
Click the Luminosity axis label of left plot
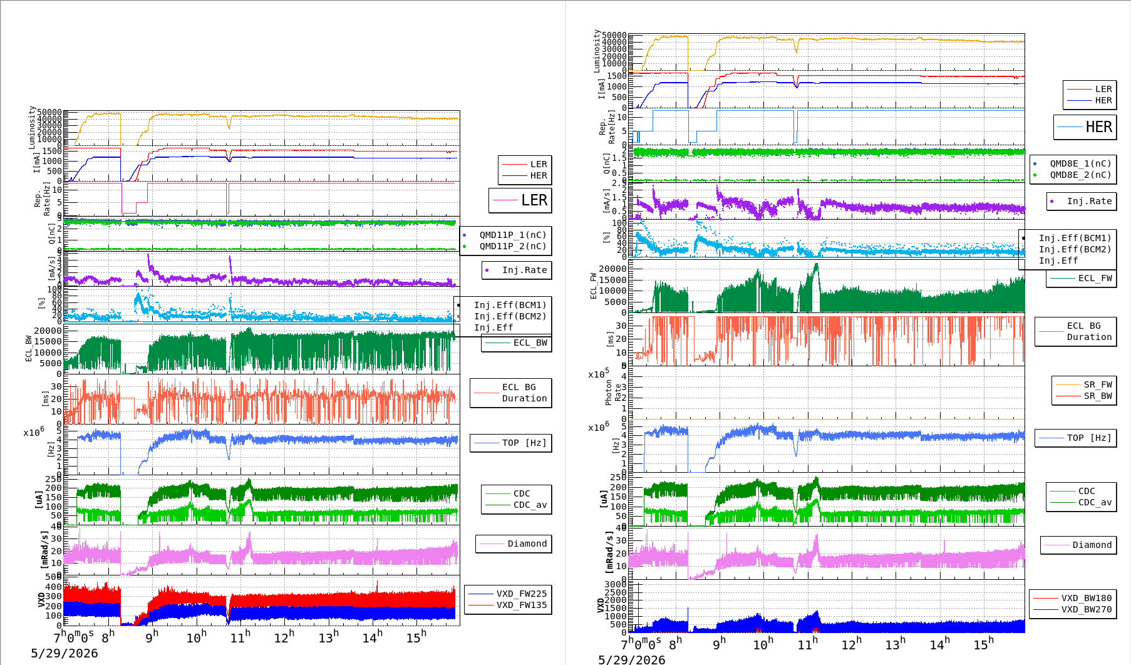[32, 128]
